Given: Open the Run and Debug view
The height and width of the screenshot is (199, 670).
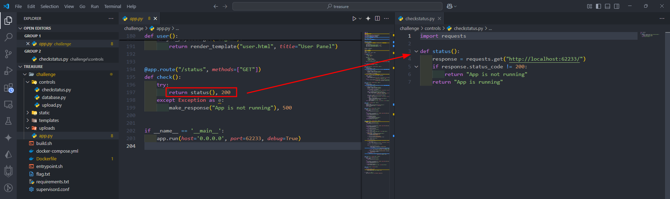Looking at the screenshot, I should tap(8, 71).
